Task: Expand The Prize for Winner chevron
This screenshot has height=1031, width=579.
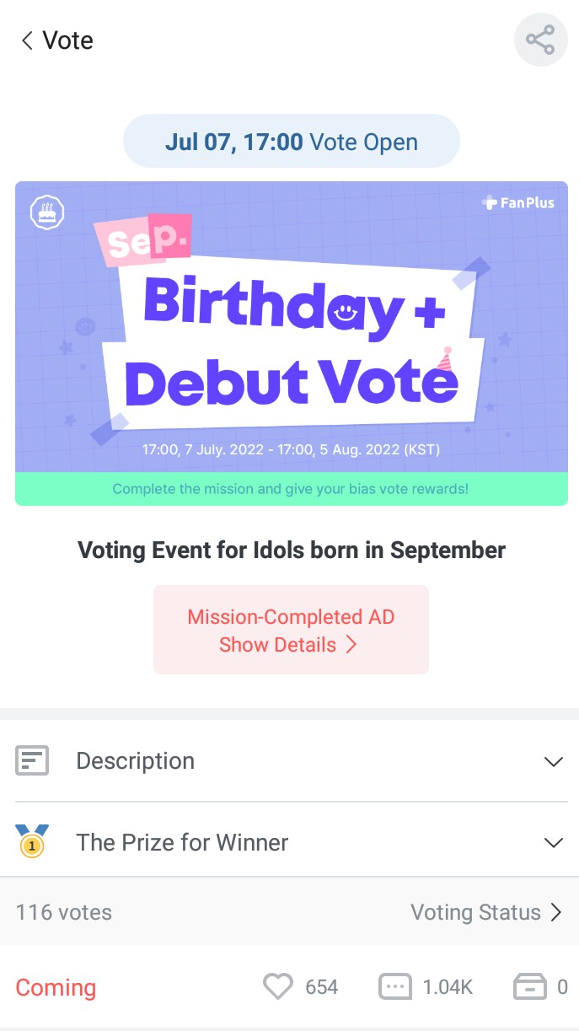Action: tap(553, 842)
